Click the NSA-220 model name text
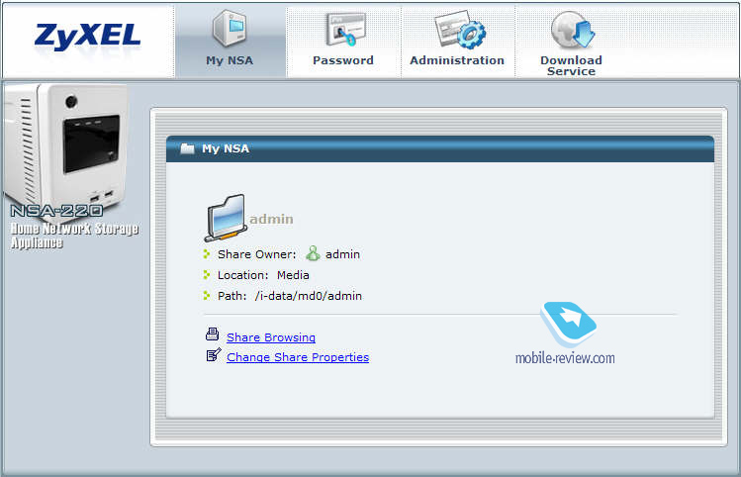741x477 pixels. [x=56, y=211]
